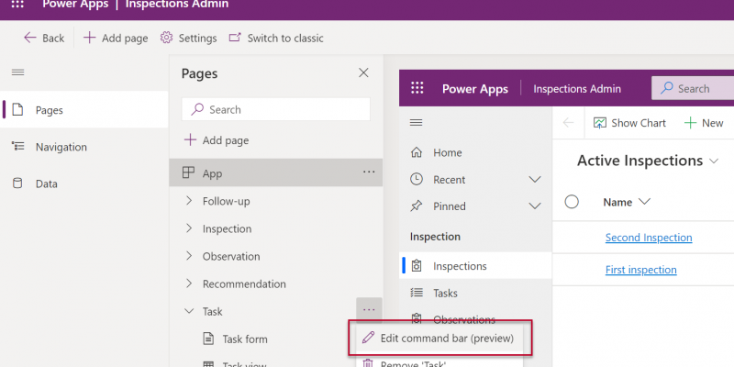
Task: Expand the Inspection tree node
Action: (189, 228)
